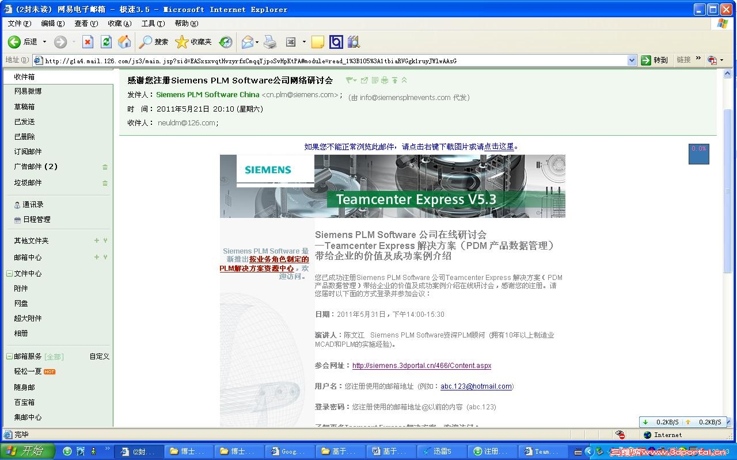This screenshot has height=460, width=737.
Task: Open the 搜索 search toolbar button
Action: click(154, 42)
